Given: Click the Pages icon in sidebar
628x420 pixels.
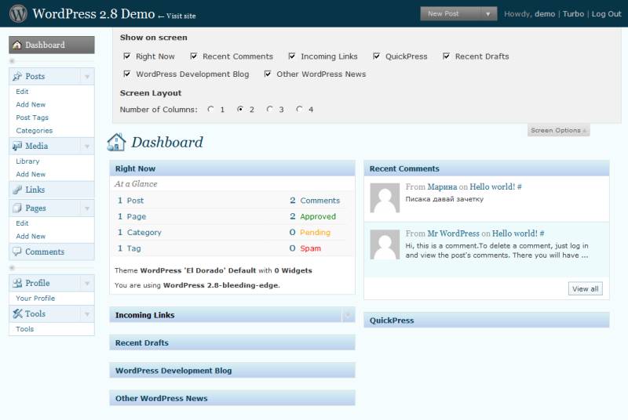Looking at the screenshot, I should [x=17, y=208].
